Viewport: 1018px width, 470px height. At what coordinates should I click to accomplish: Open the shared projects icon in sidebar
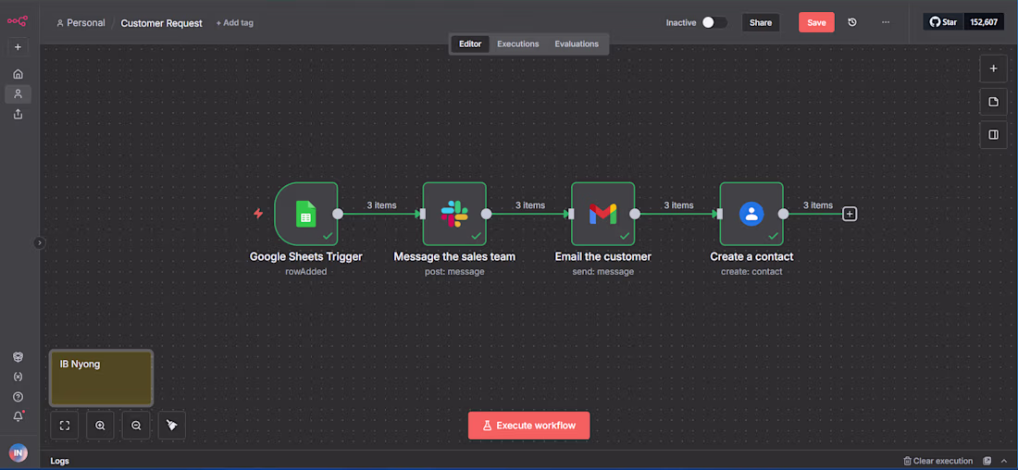coord(18,114)
